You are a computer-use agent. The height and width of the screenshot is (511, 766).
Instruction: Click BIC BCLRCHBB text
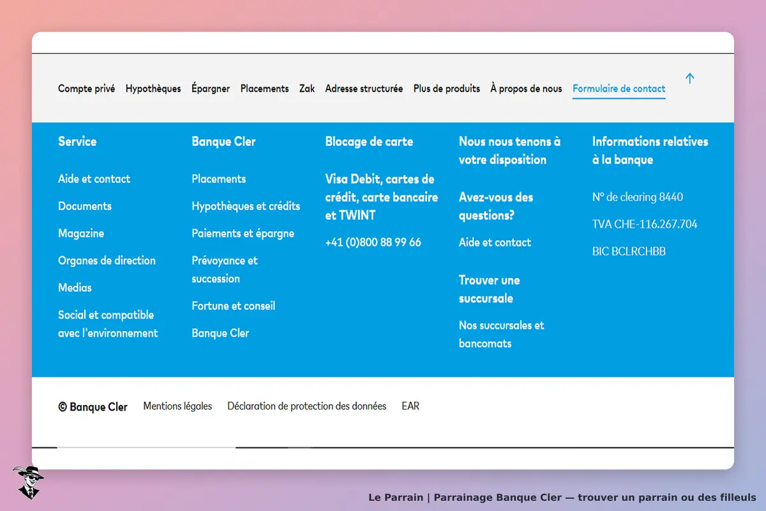point(629,252)
